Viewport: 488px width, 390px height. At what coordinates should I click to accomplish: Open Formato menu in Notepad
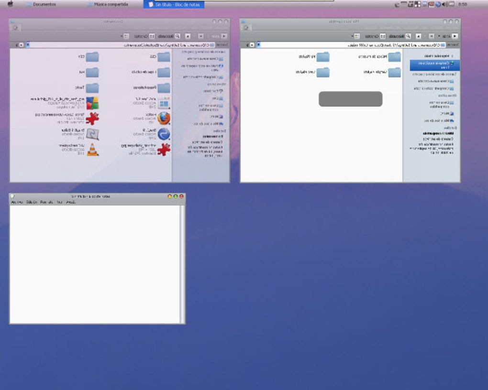(46, 202)
